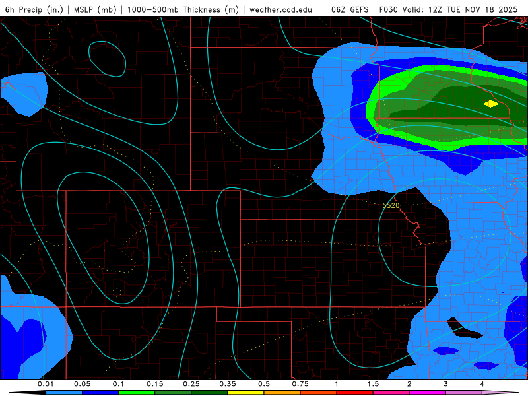Click the yellow precipitation maximum diamond

coord(491,104)
